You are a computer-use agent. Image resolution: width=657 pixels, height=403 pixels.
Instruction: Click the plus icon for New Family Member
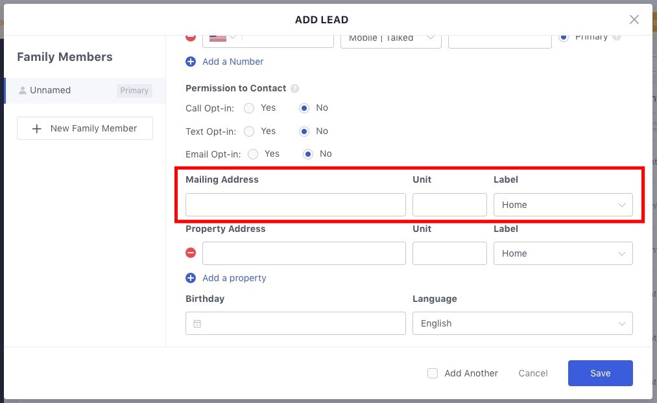(x=37, y=128)
